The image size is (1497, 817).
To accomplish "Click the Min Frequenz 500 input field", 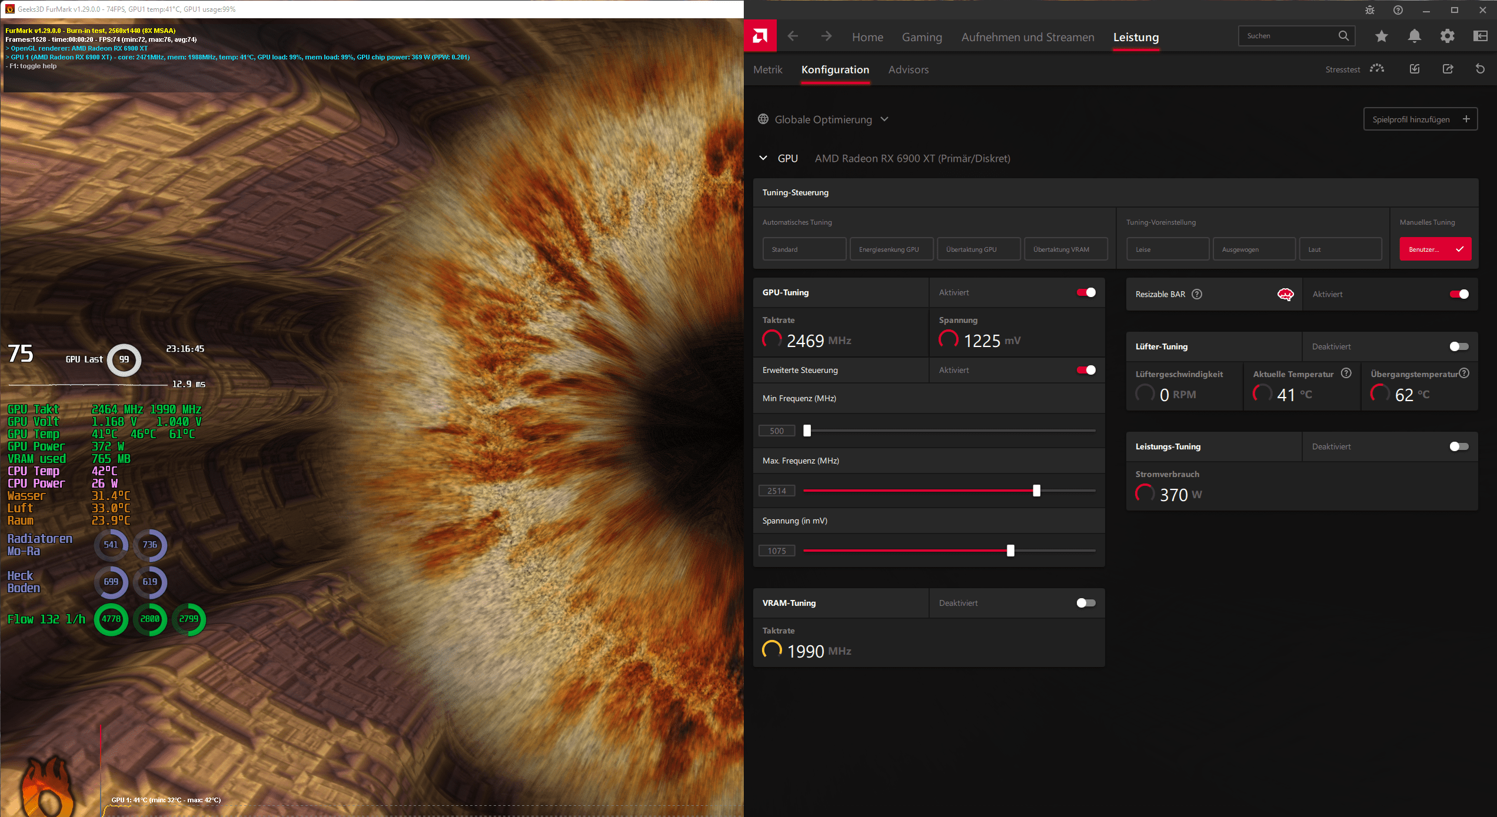I will [777, 431].
